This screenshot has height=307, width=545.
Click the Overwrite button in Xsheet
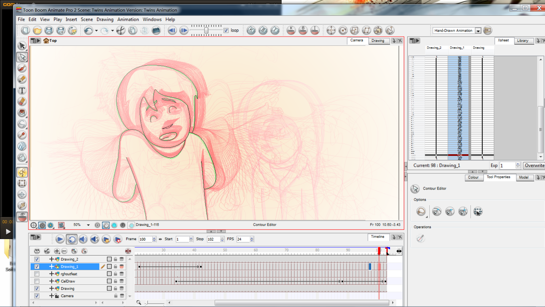coord(534,165)
